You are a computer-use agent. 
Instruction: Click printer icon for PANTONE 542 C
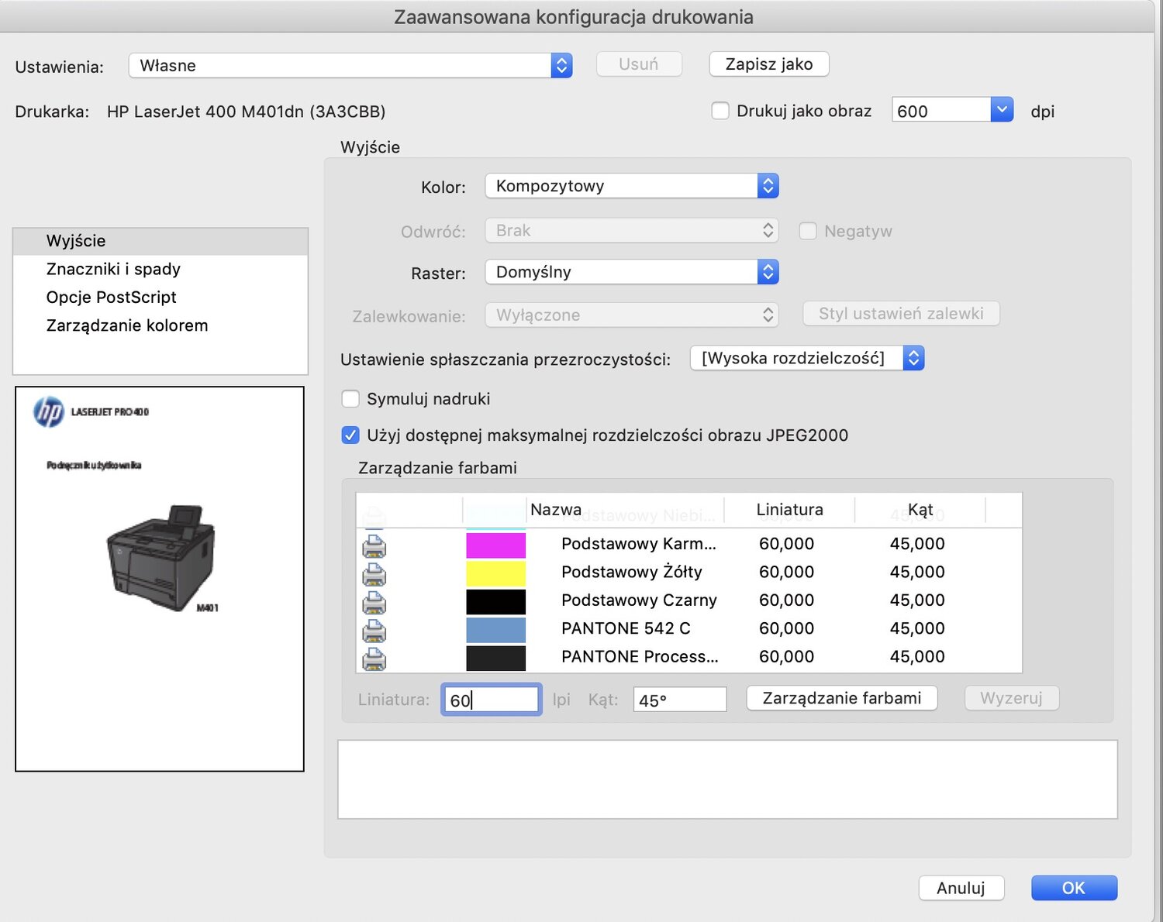pos(374,631)
